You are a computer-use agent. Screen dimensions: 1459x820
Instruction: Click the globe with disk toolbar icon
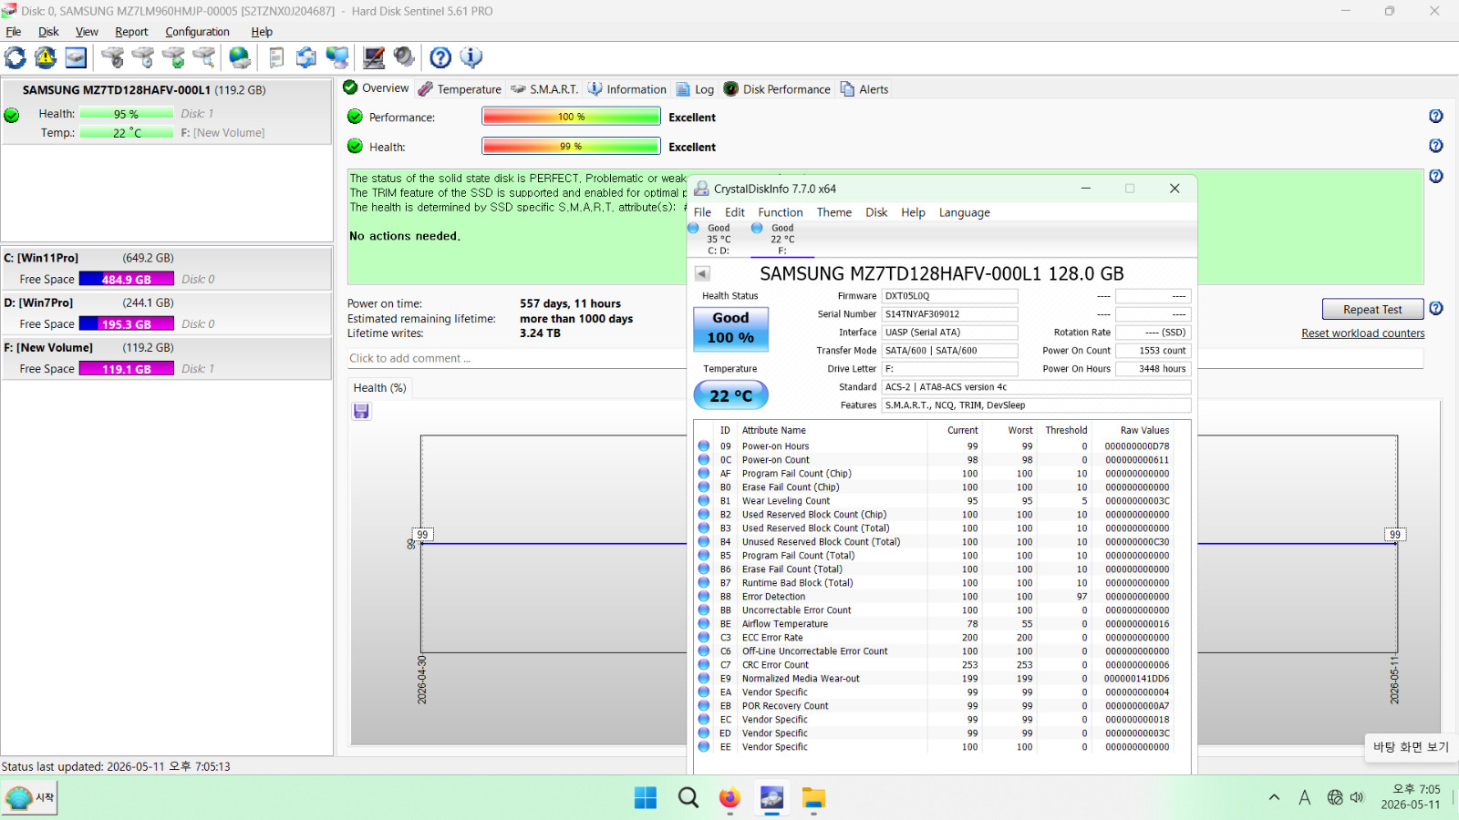[x=240, y=57]
